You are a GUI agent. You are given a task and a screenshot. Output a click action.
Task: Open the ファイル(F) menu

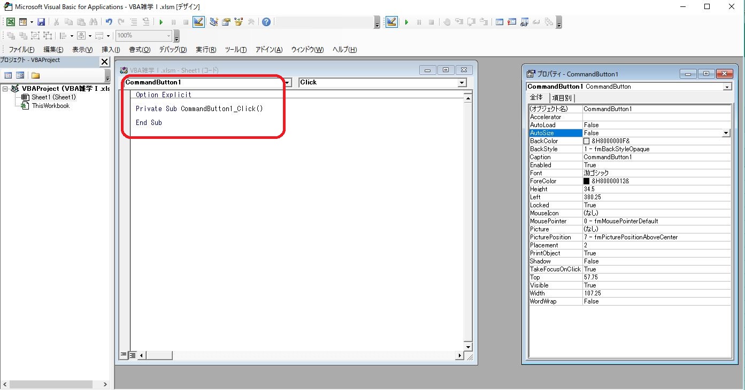pos(21,50)
